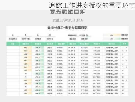The height and width of the screenshot is (102, 135).
Task: Click the total amount 49,400.00
Action: 84,35
